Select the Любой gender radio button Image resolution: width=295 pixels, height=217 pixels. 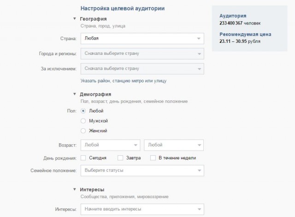click(83, 111)
